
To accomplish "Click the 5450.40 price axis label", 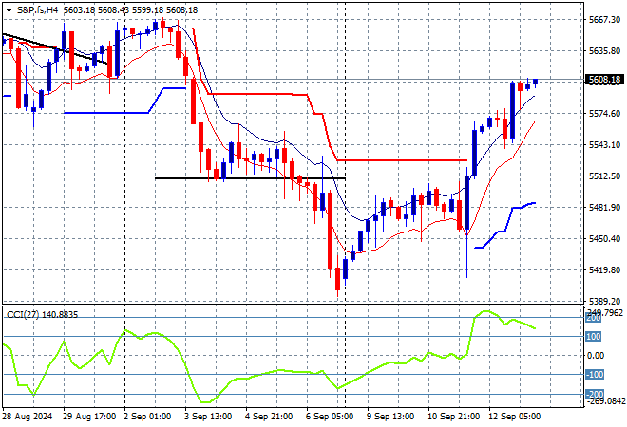I will pos(604,239).
